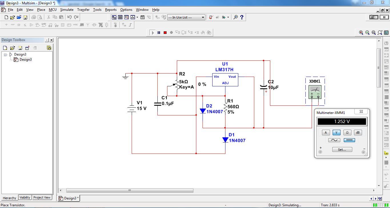The image size is (390, 208).
Task: Pause the running simulation
Action: 159,32
